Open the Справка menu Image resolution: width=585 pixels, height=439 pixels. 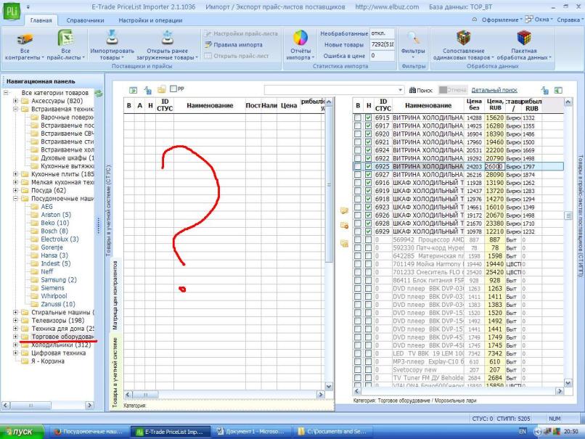568,20
